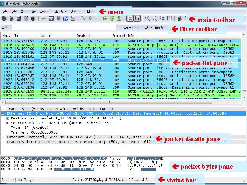The image size is (247, 185).
Task: Select packet number 1920 in the list
Action: pyautogui.click(x=121, y=60)
